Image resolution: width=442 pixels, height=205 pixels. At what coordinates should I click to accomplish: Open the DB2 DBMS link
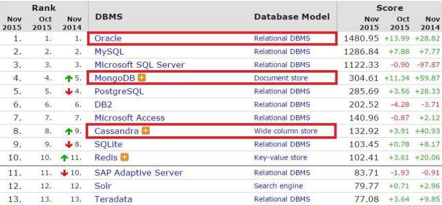pos(103,105)
